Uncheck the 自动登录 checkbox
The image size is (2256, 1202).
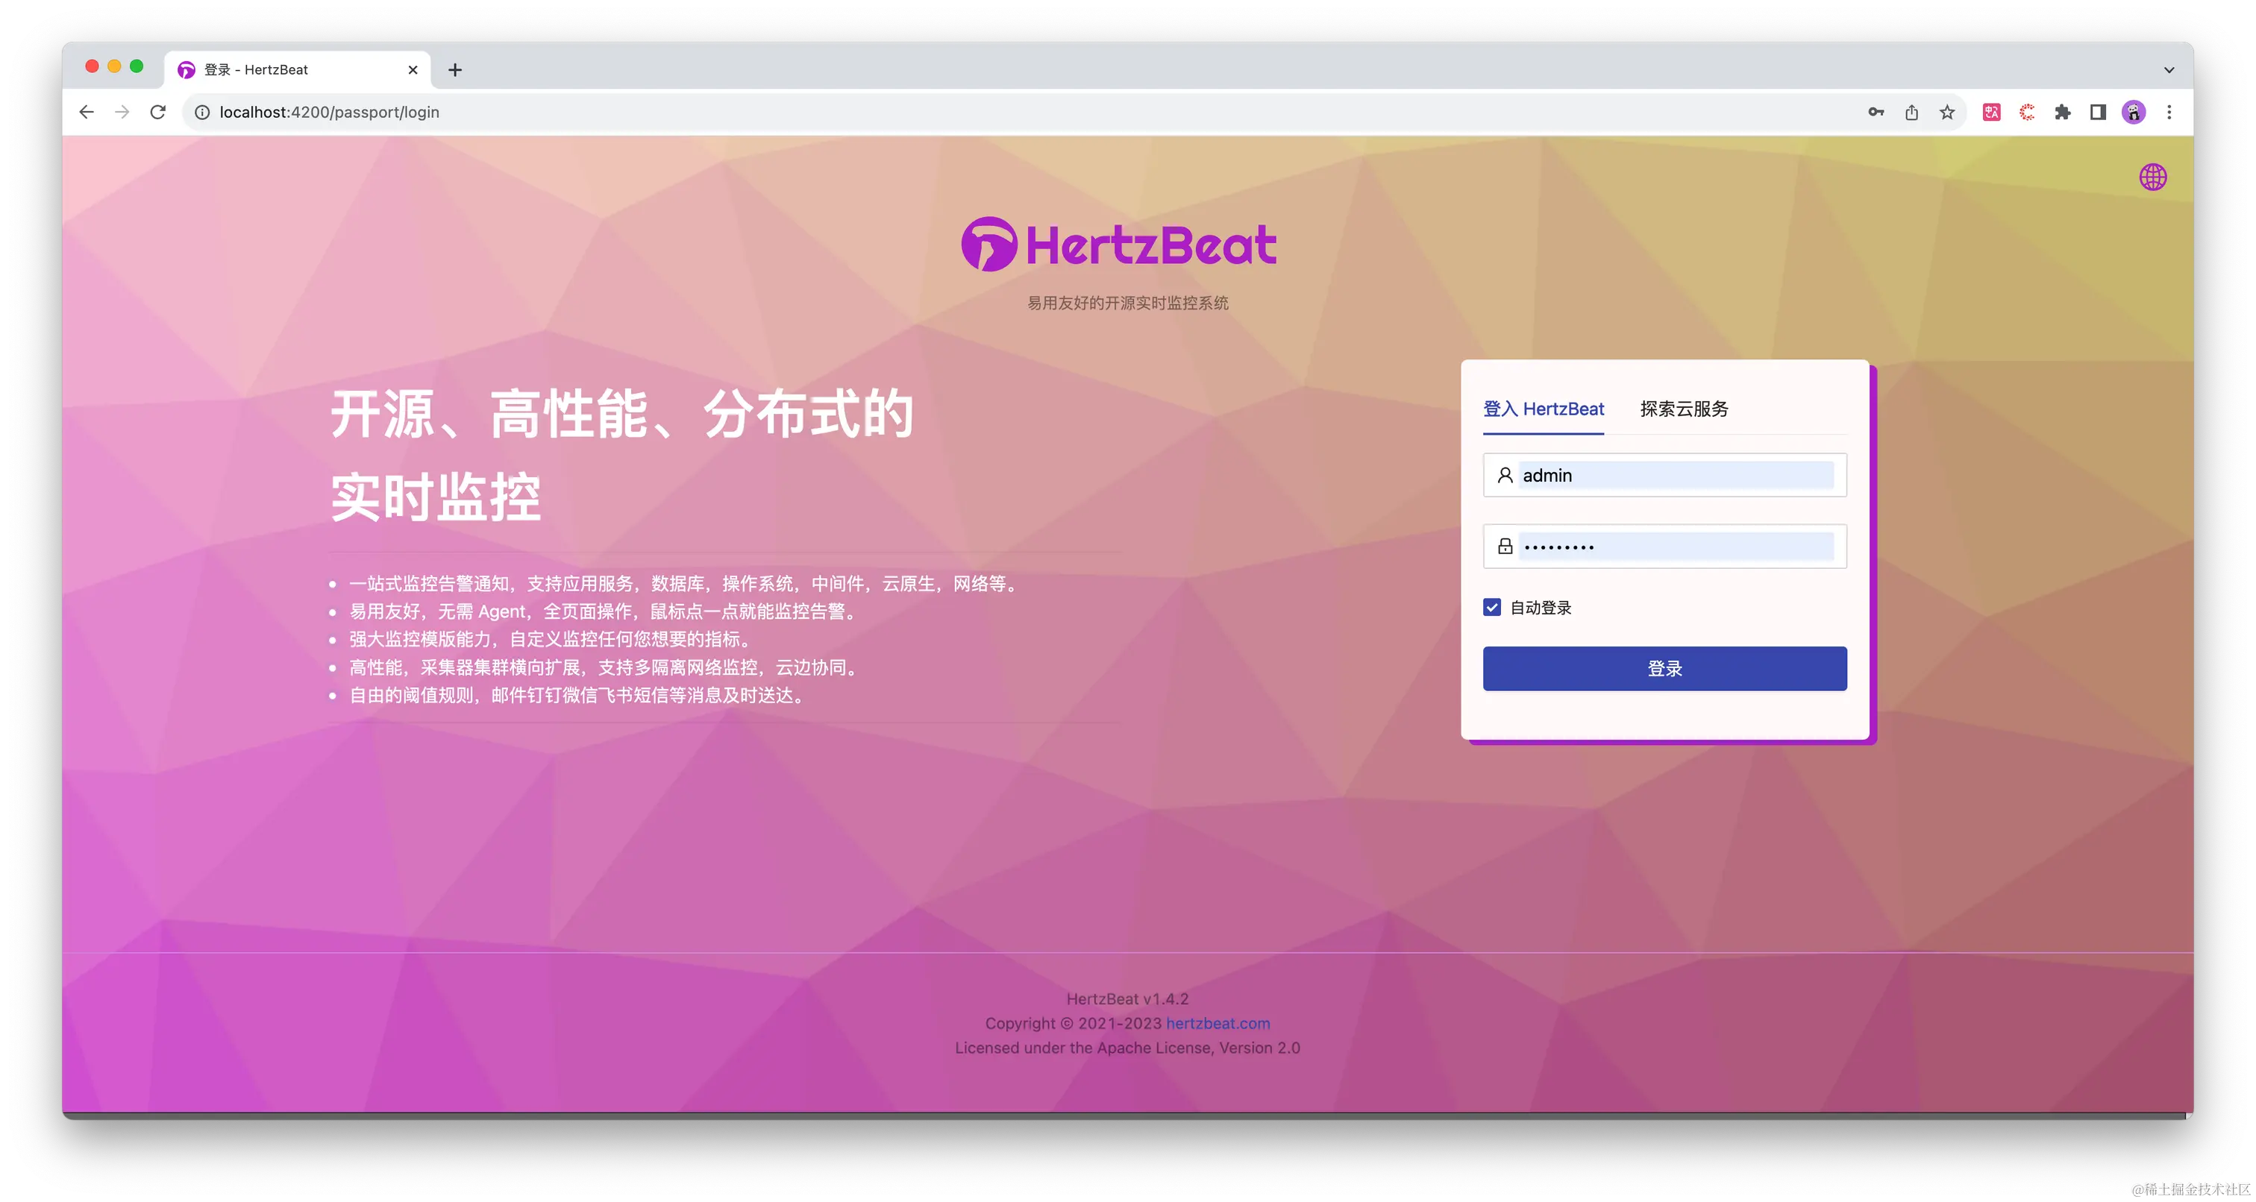point(1492,607)
